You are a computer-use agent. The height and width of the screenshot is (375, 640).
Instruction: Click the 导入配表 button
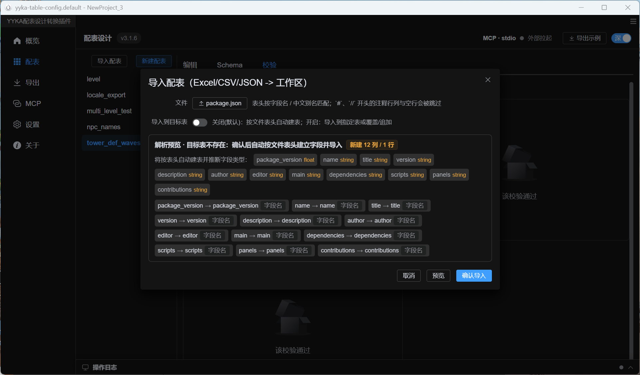click(109, 61)
